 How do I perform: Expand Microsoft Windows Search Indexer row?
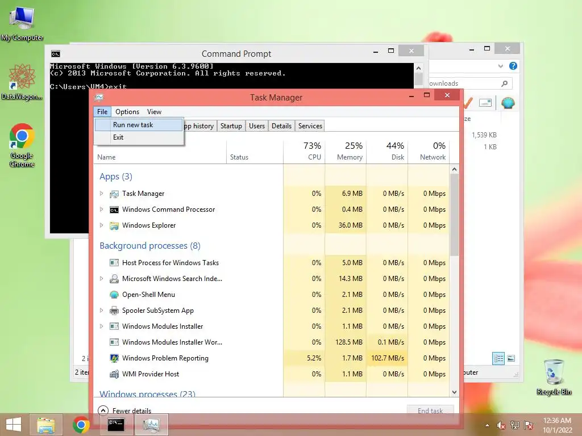pos(101,278)
